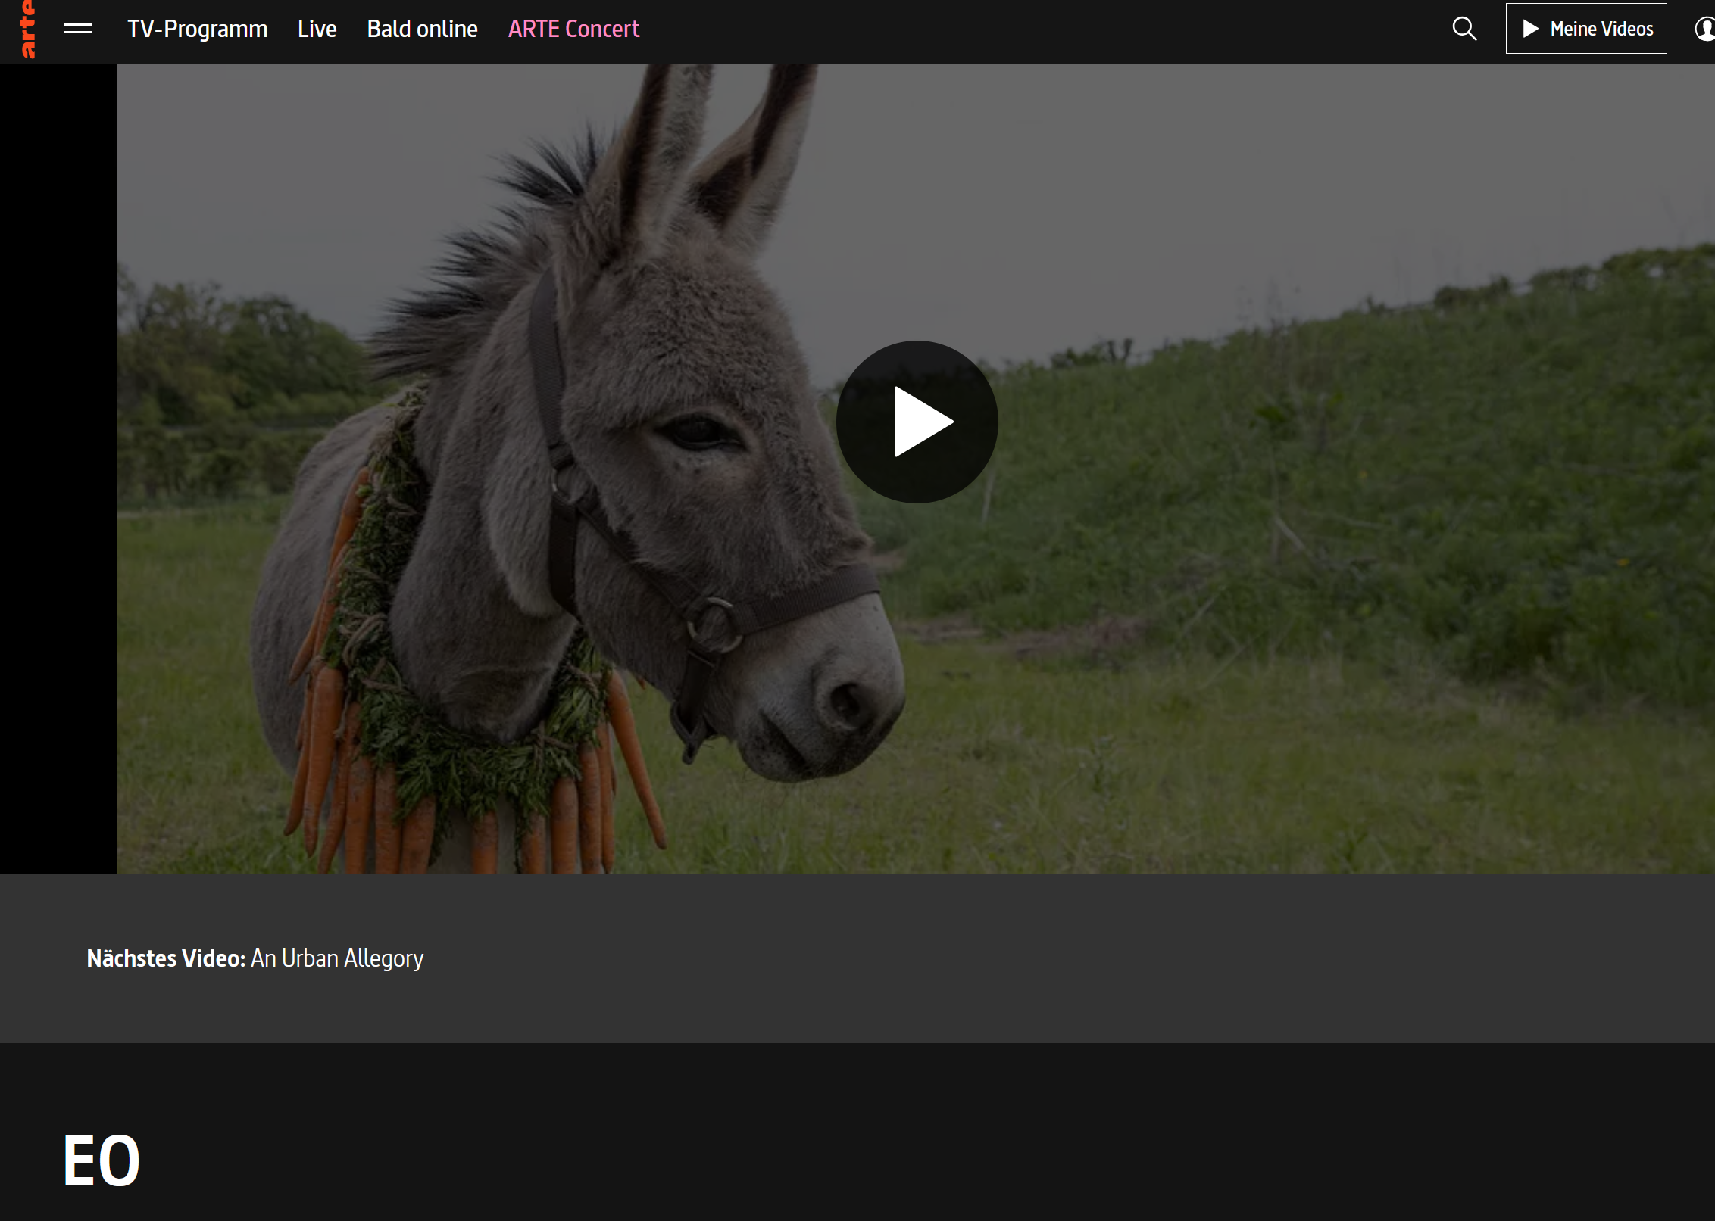Click the orange arte logo
The image size is (1715, 1221).
(27, 29)
